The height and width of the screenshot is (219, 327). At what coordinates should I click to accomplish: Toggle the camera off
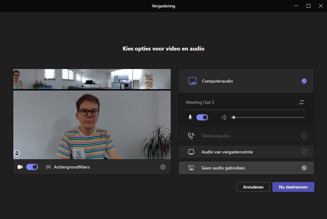pyautogui.click(x=32, y=167)
